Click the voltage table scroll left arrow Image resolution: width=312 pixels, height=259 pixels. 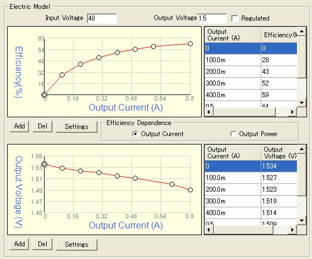pos(209,230)
